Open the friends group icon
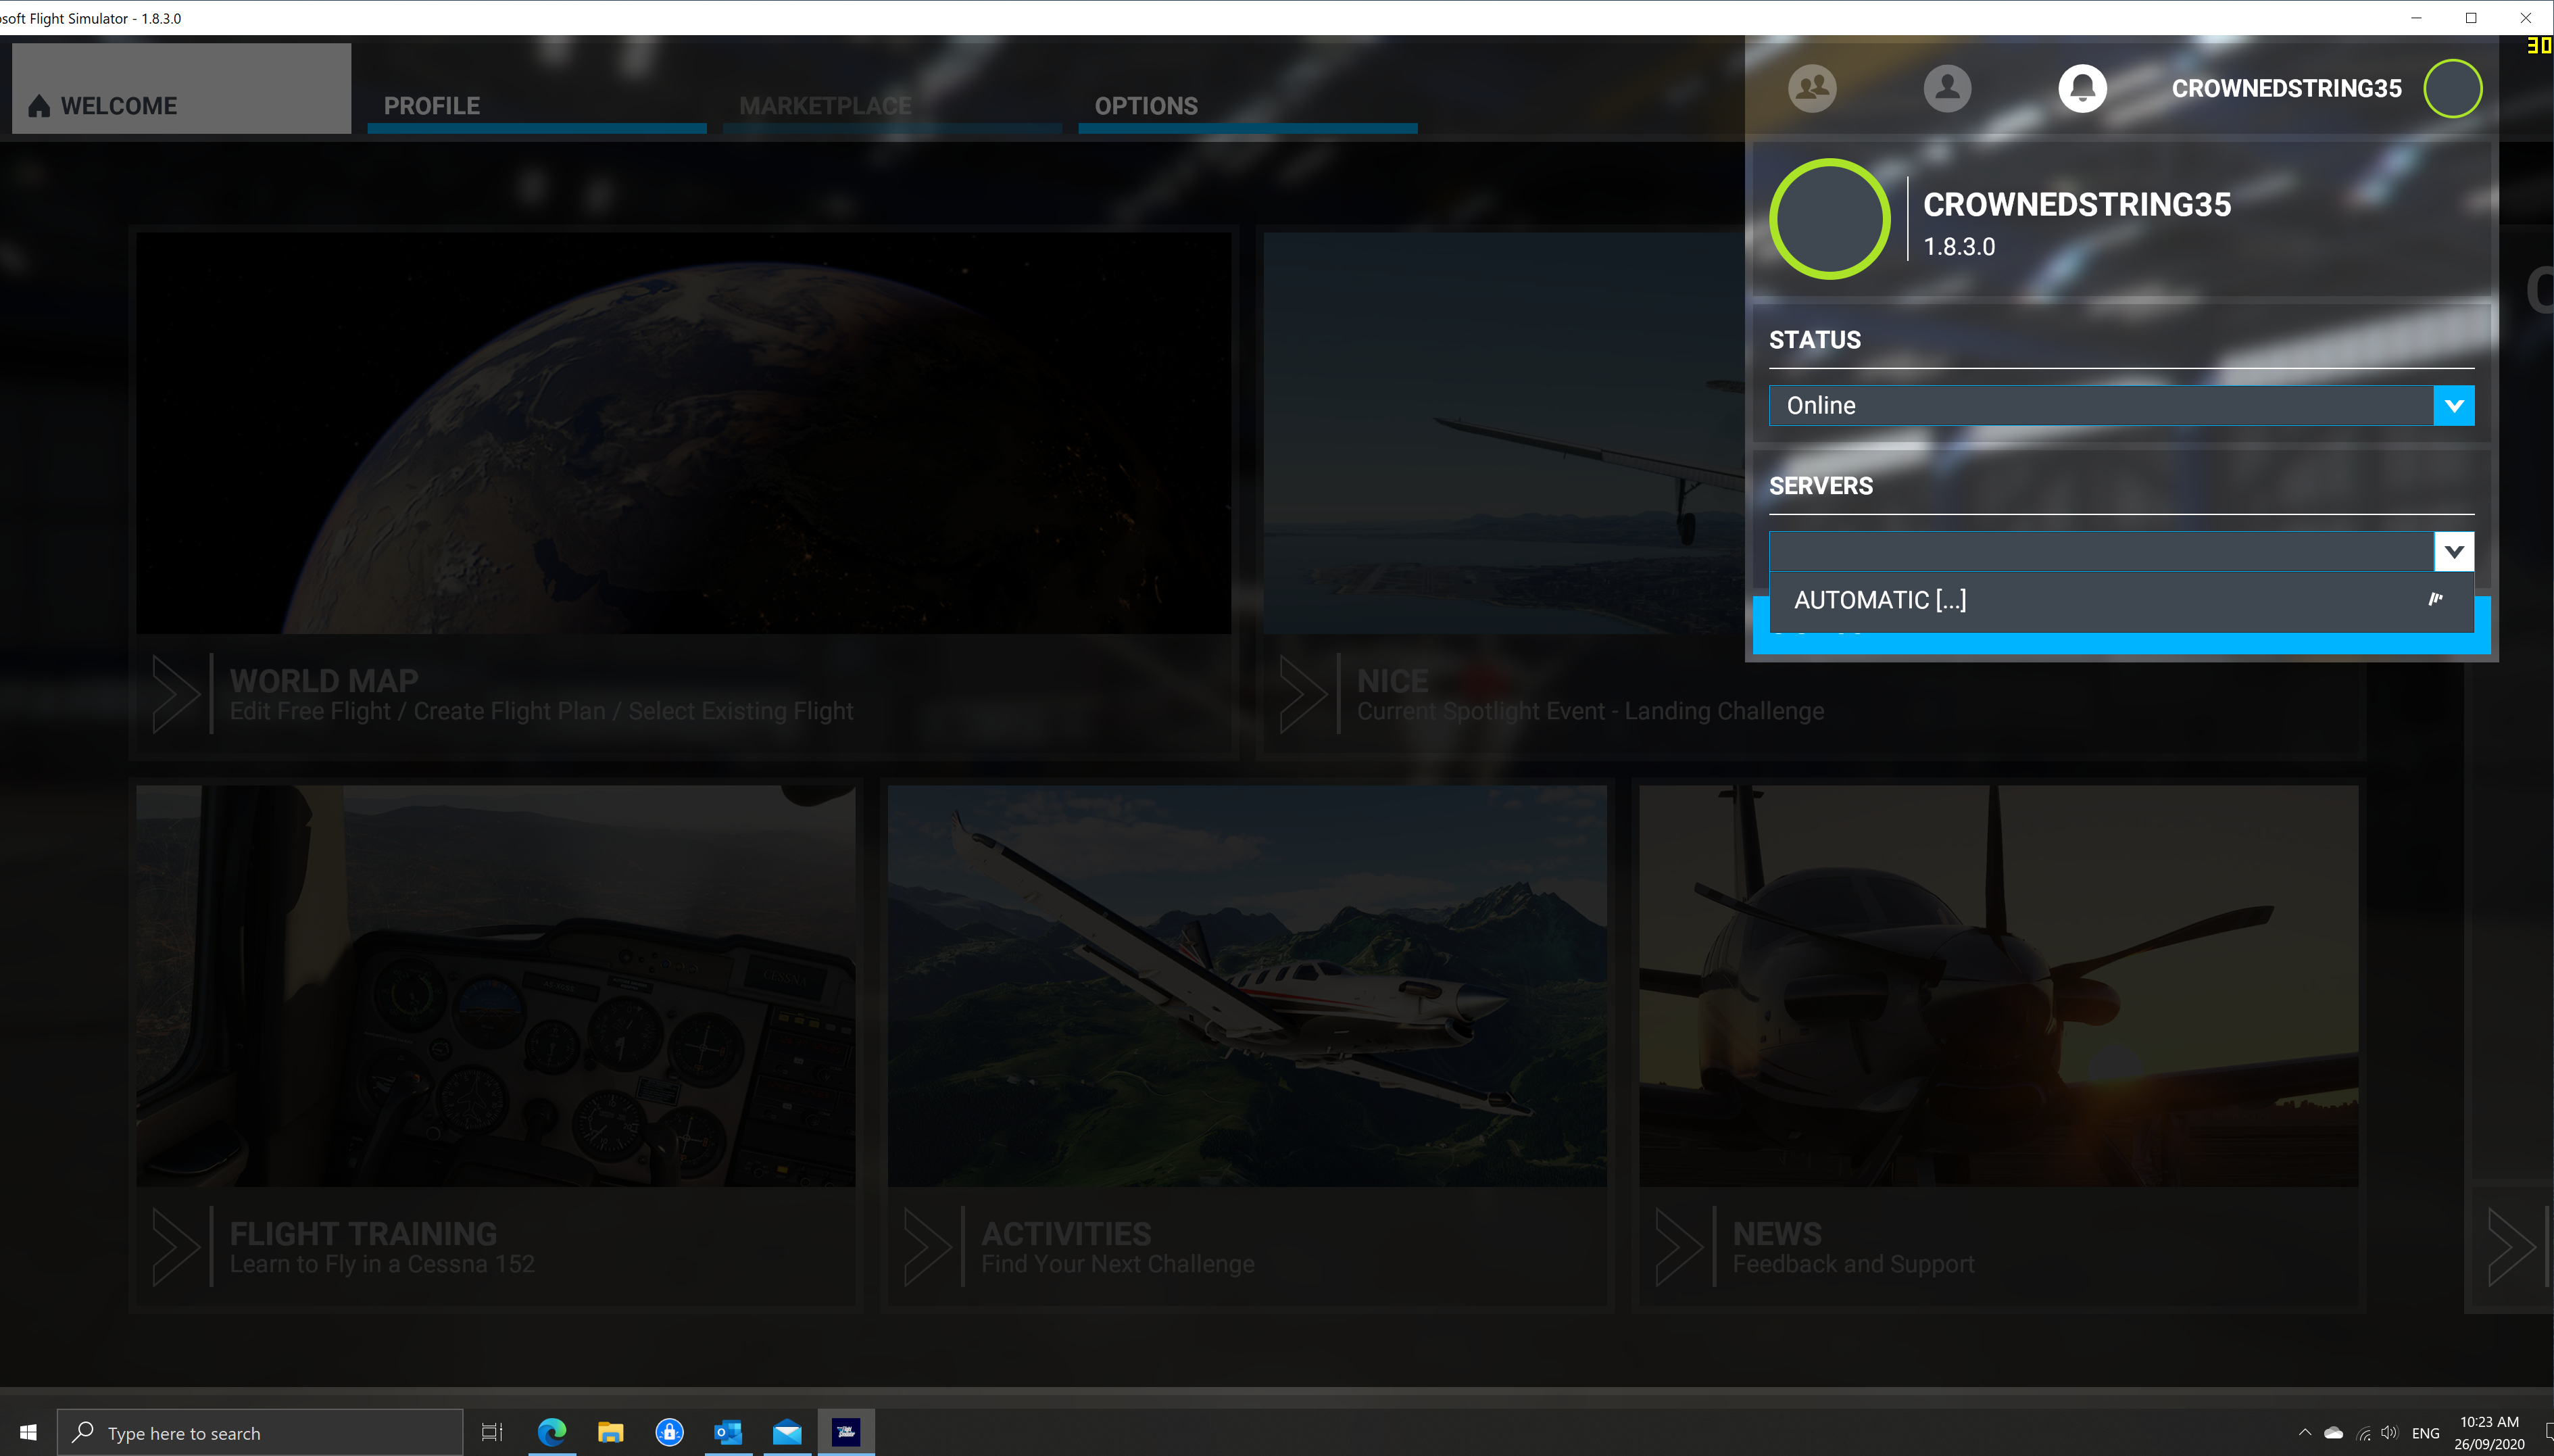This screenshot has width=2554, height=1456. [1813, 88]
